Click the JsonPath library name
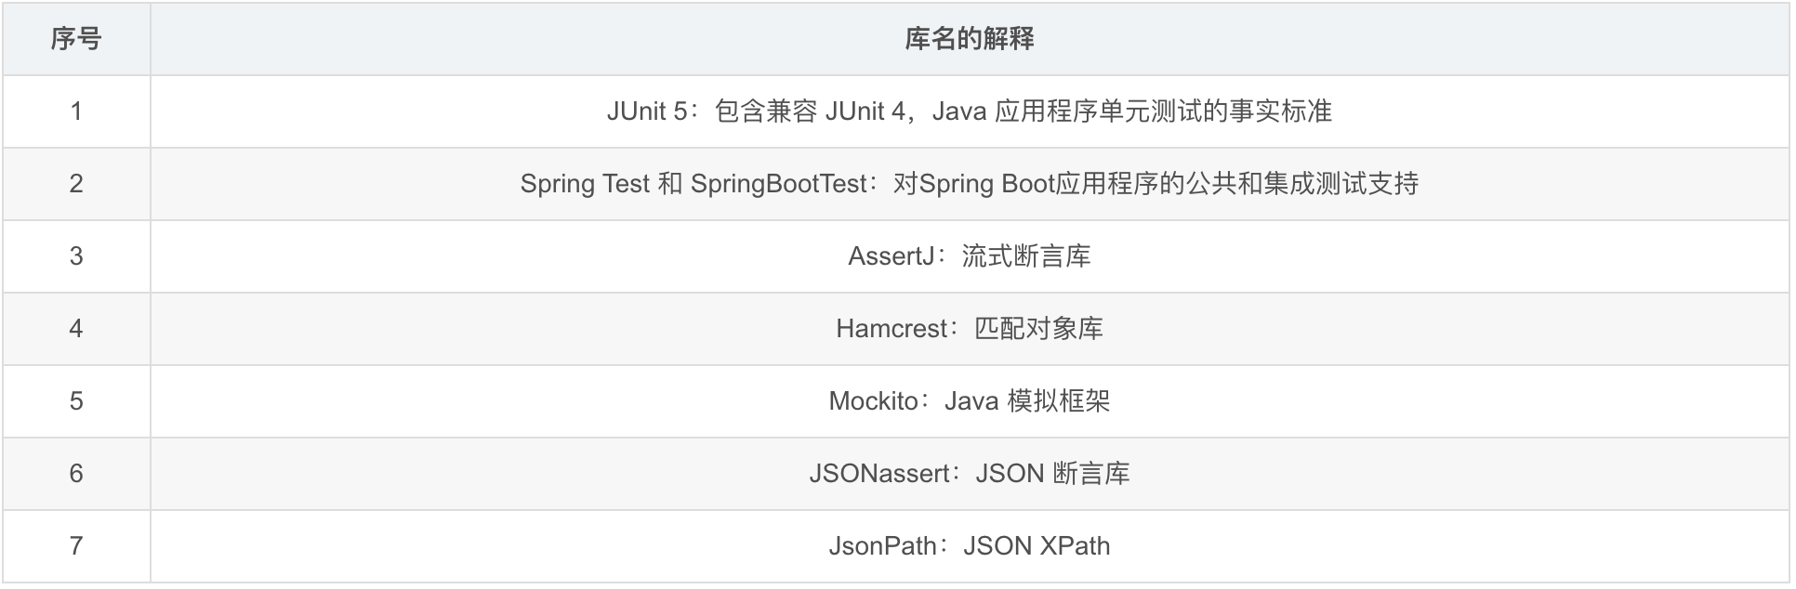The width and height of the screenshot is (1796, 589). 882,546
